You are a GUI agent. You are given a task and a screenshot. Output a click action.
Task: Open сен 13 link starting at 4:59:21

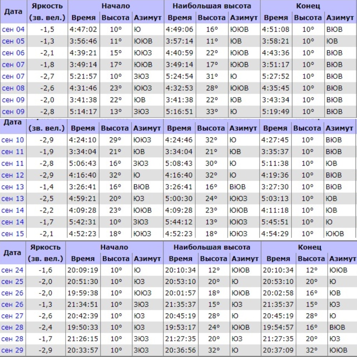[12, 198]
